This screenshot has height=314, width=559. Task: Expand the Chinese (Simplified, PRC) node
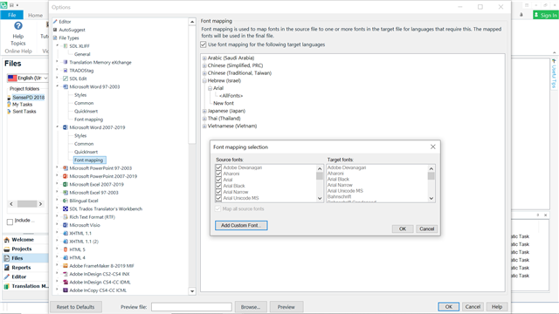point(204,65)
